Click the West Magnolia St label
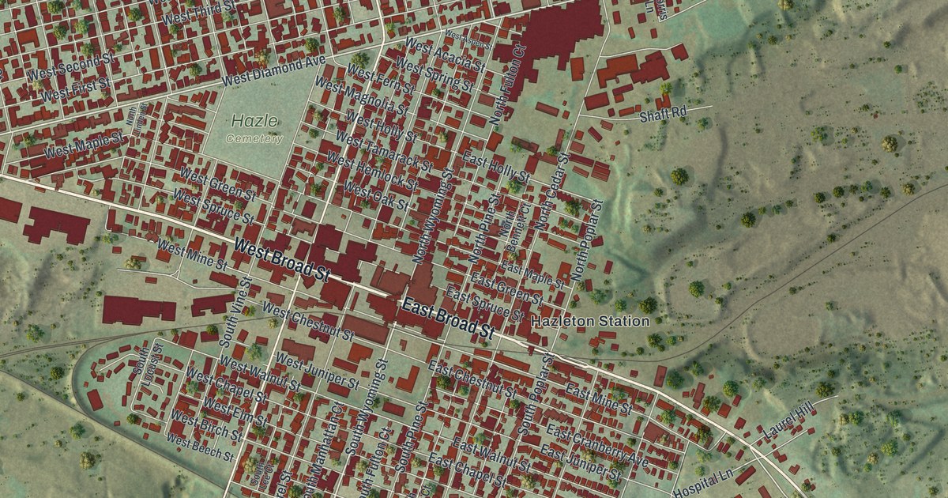The image size is (948, 498). tap(360, 96)
